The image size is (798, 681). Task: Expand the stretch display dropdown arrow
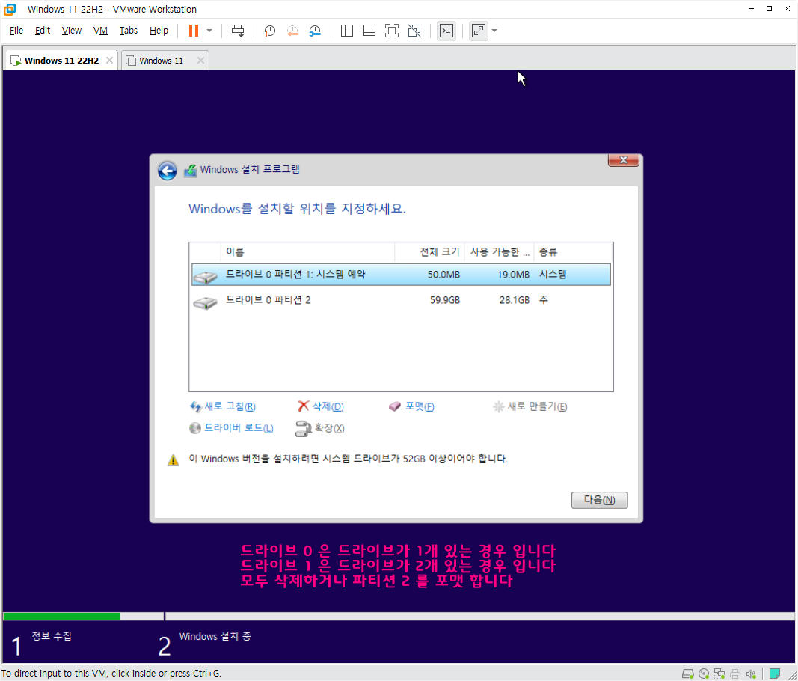[x=494, y=31]
